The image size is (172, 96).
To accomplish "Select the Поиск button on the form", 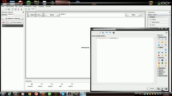I will (x=134, y=15).
